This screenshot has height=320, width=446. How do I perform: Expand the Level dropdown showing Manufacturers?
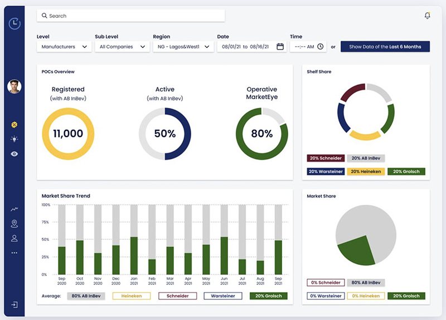point(64,47)
